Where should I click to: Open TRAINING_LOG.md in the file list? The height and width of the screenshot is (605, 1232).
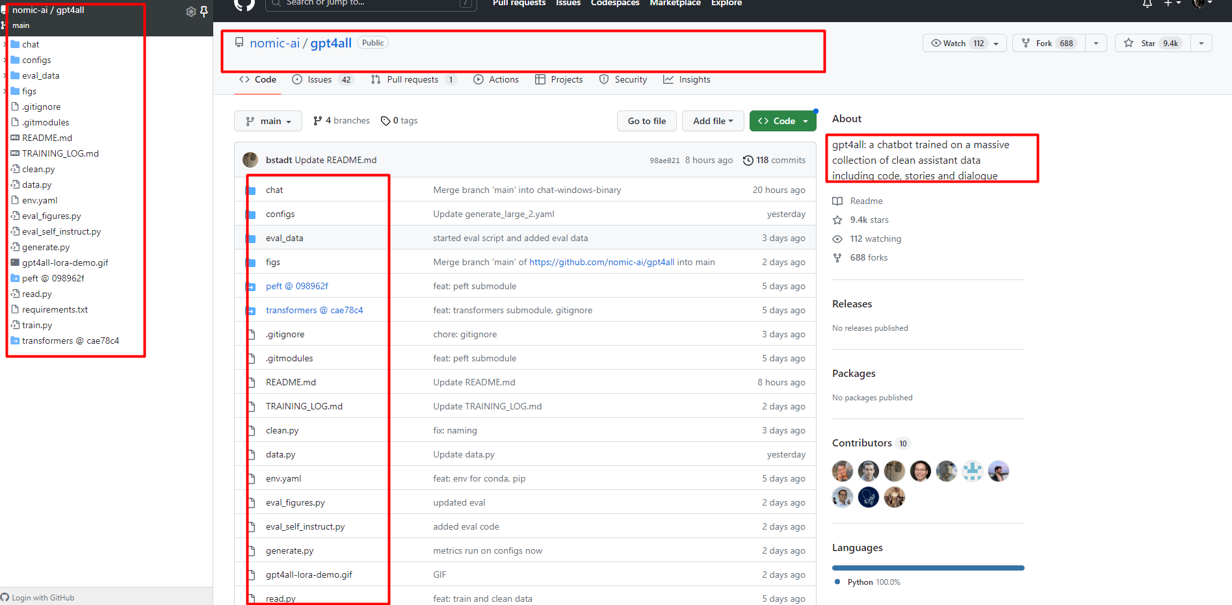[304, 406]
